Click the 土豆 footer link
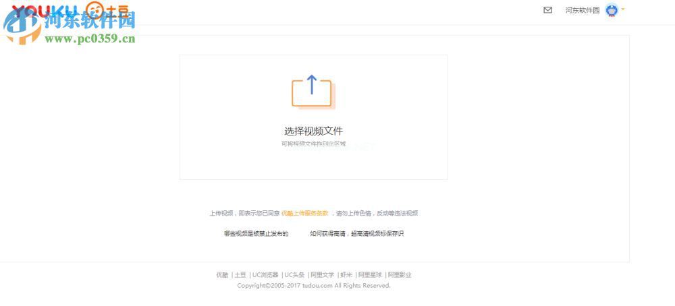Viewport: 675px width, 306px height. click(x=240, y=275)
